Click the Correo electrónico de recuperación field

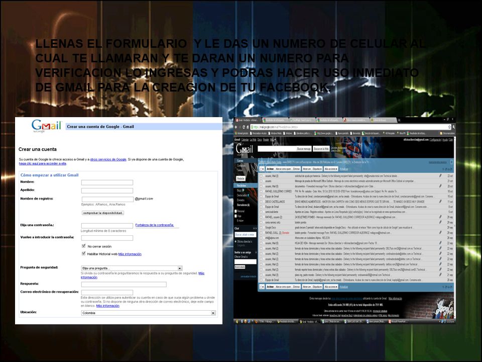pos(107,292)
